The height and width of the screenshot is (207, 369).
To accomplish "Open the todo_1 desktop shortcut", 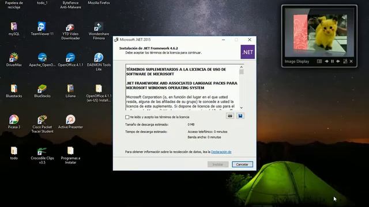I will pyautogui.click(x=42, y=3).
